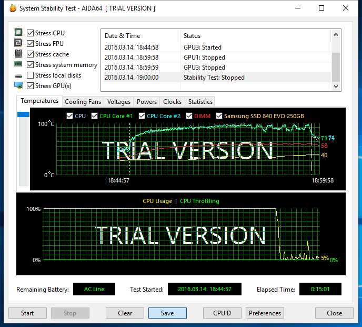This screenshot has width=362, height=327.
Task: Open the Statistics tab
Action: tap(200, 102)
